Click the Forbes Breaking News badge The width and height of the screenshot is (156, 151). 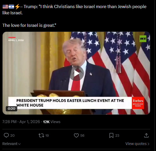(x=138, y=103)
